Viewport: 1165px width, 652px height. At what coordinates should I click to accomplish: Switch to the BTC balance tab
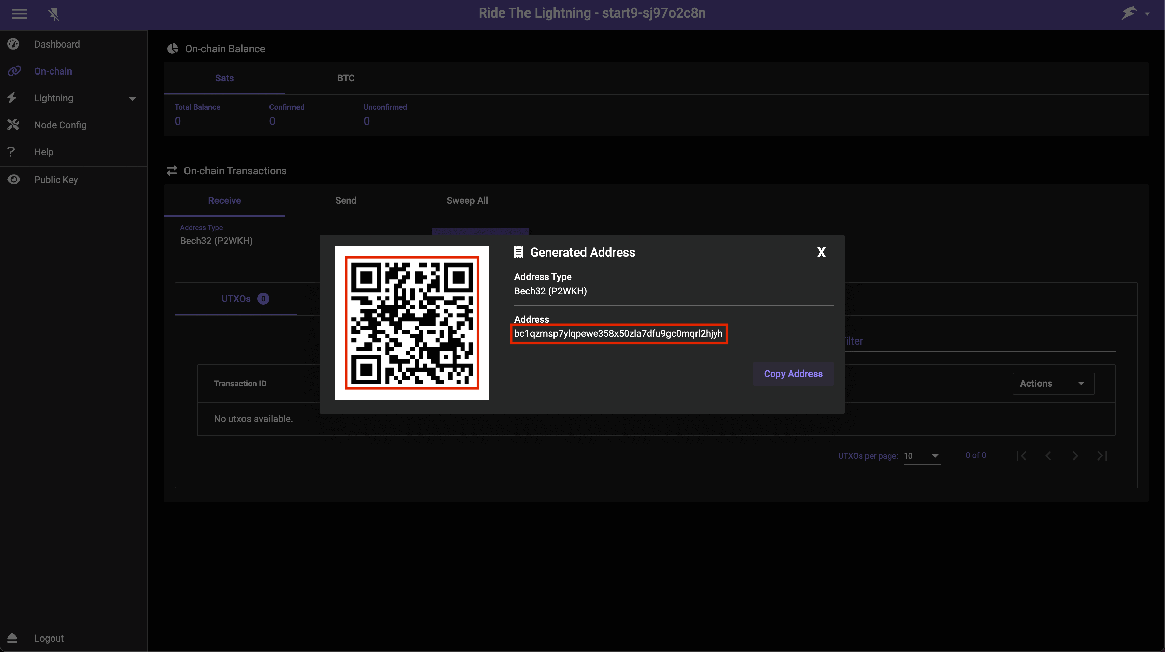345,78
